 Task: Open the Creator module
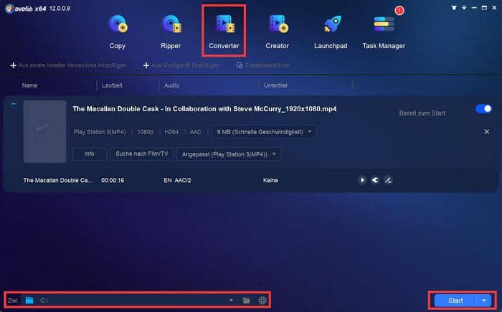click(x=278, y=32)
